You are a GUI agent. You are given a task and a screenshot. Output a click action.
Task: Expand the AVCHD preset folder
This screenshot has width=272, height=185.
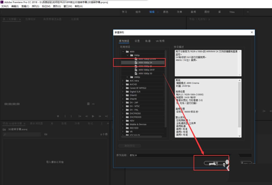point(122,84)
